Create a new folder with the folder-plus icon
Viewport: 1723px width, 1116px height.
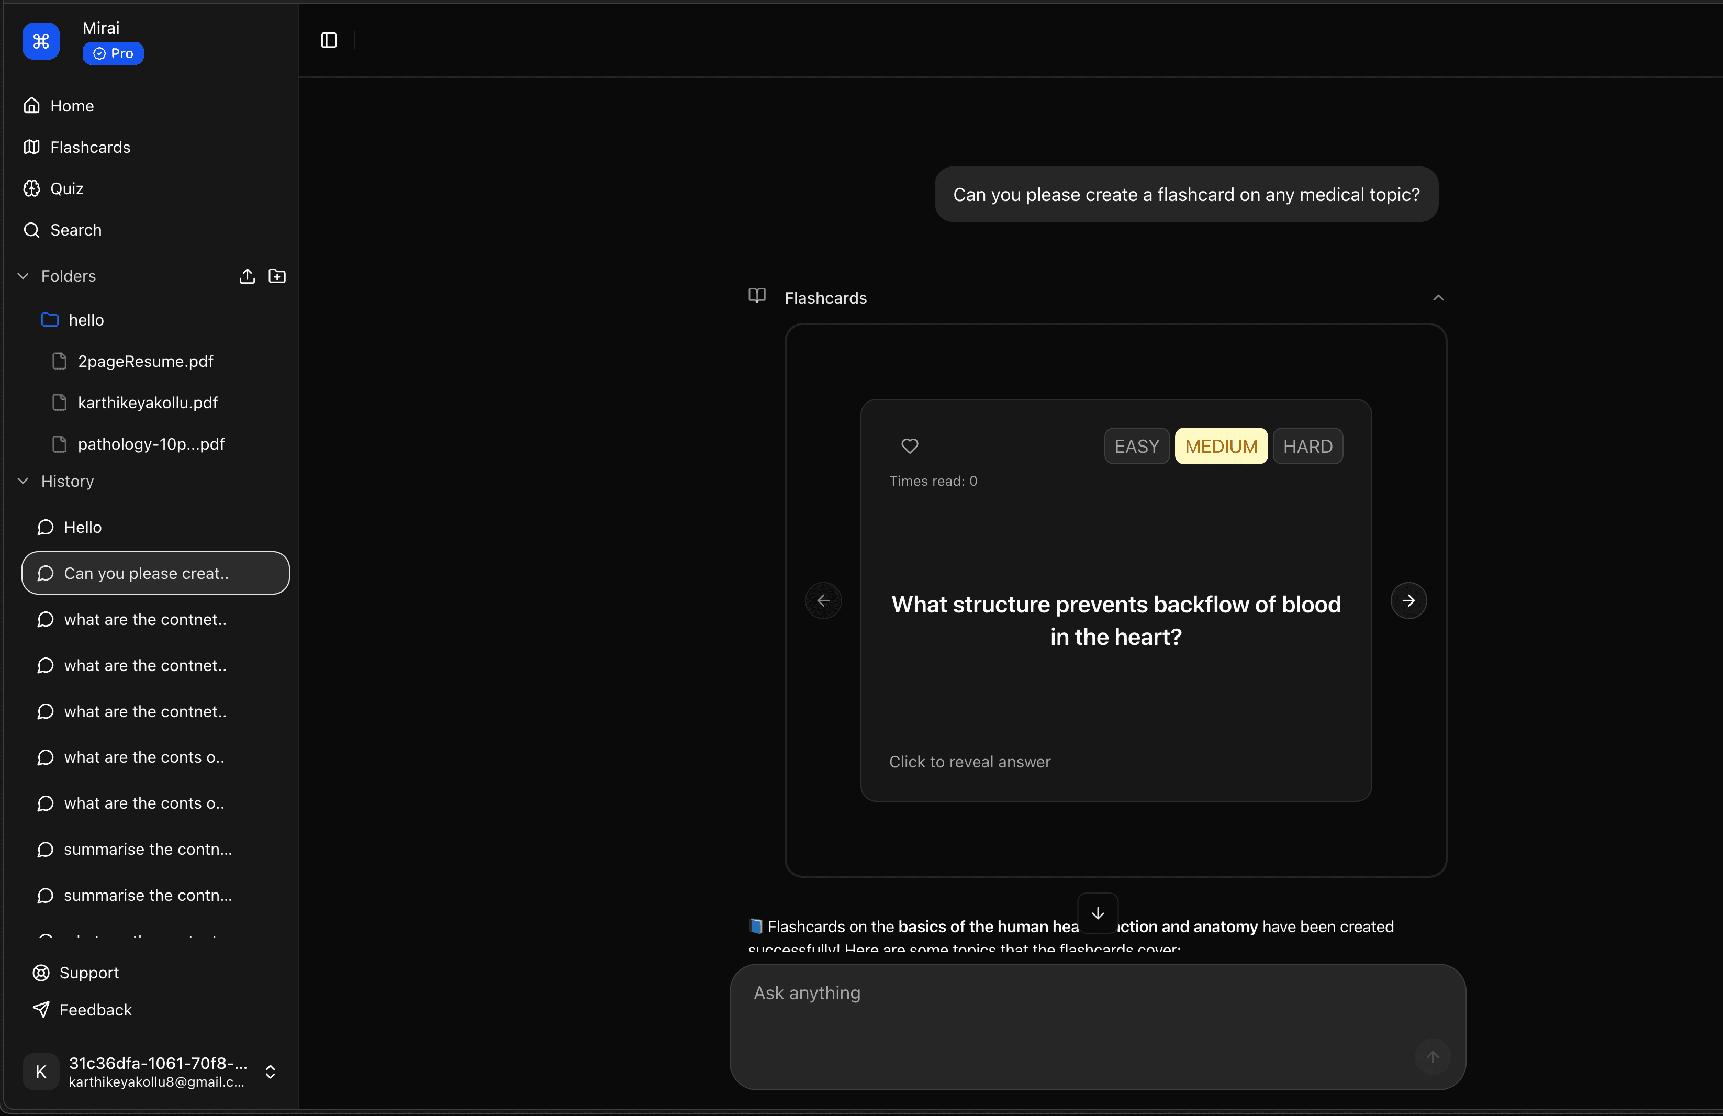pos(276,276)
